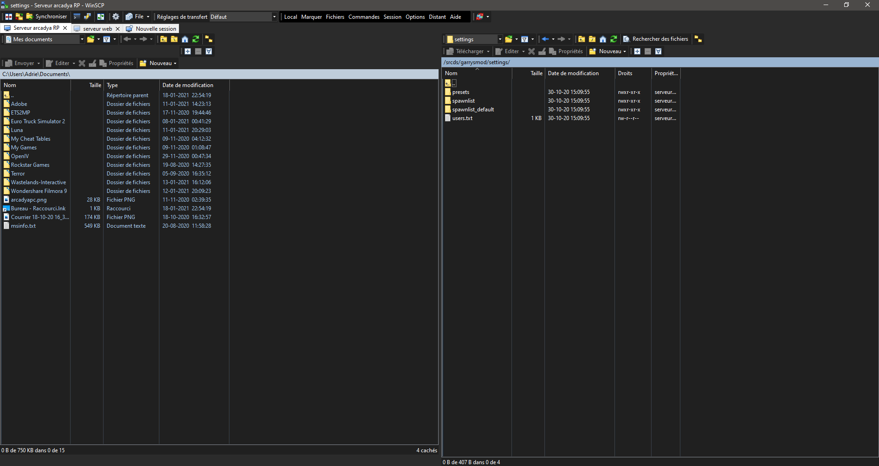Open the settings remote directory dropdown
The height and width of the screenshot is (466, 879).
(x=500, y=39)
